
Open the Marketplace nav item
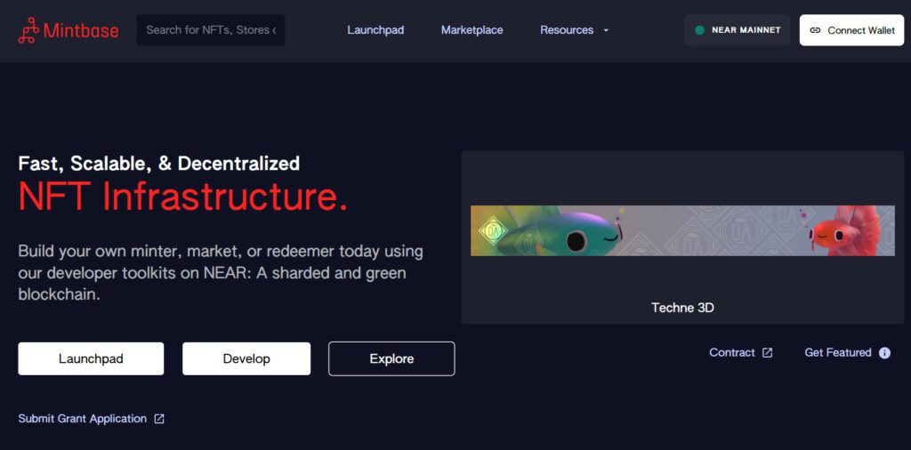click(472, 30)
